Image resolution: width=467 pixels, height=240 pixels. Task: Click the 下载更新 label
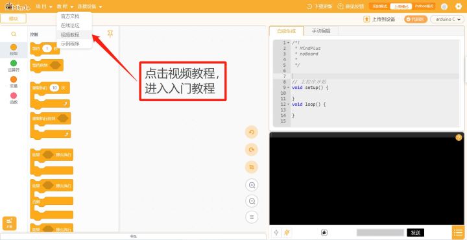click(x=323, y=6)
